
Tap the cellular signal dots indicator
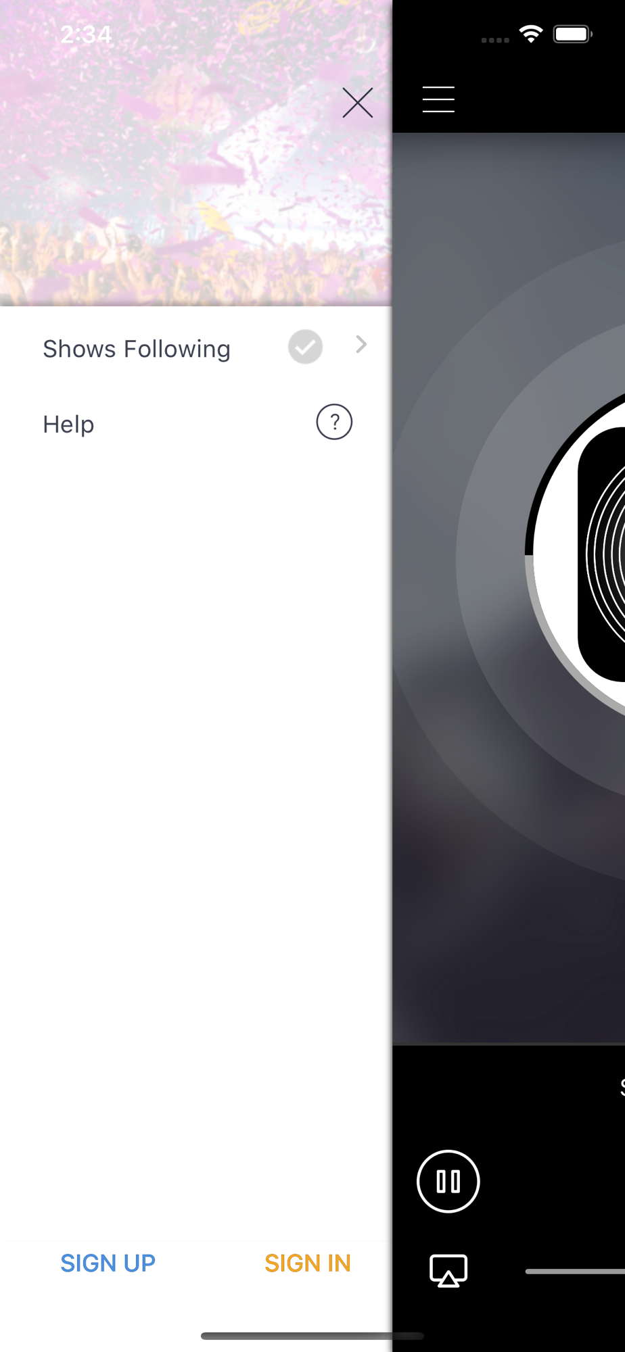(495, 41)
